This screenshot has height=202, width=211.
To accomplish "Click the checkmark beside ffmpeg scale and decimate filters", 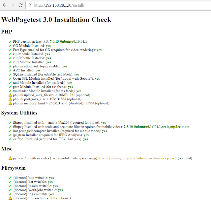I will (x=10, y=127).
